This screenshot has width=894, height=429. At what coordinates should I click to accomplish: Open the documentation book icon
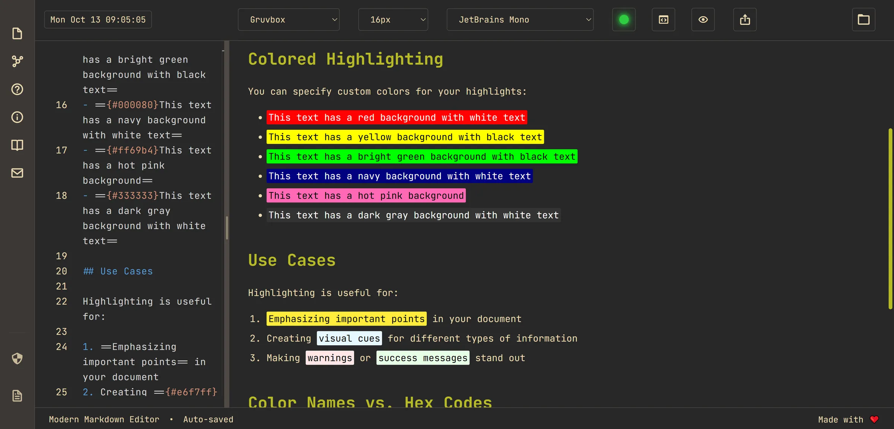(x=17, y=145)
